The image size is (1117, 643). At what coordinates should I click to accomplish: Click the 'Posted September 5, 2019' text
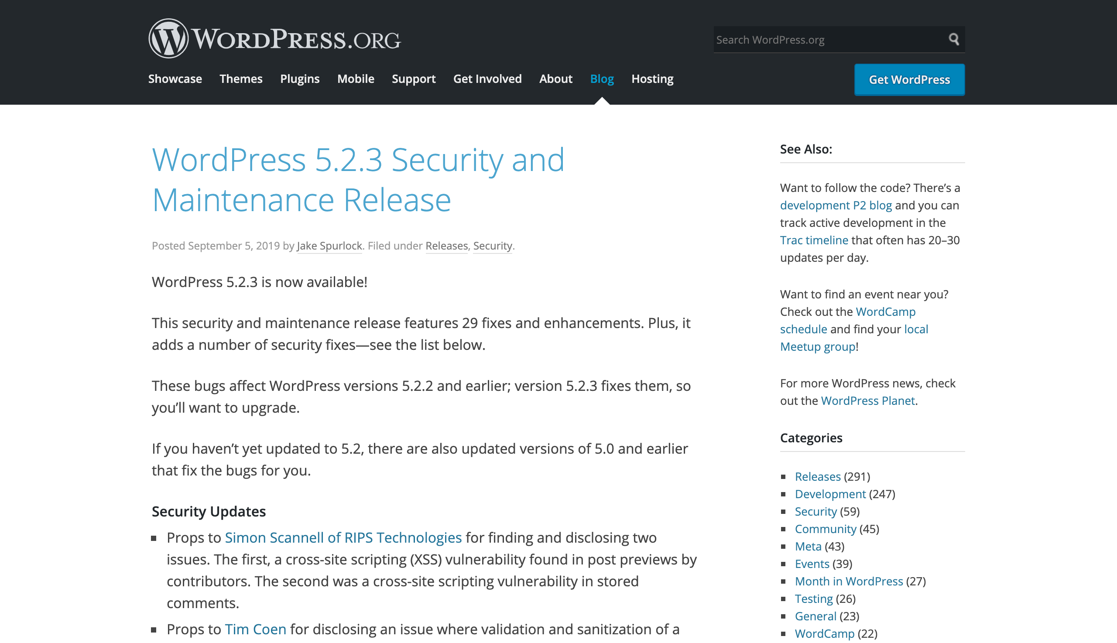[x=216, y=246]
